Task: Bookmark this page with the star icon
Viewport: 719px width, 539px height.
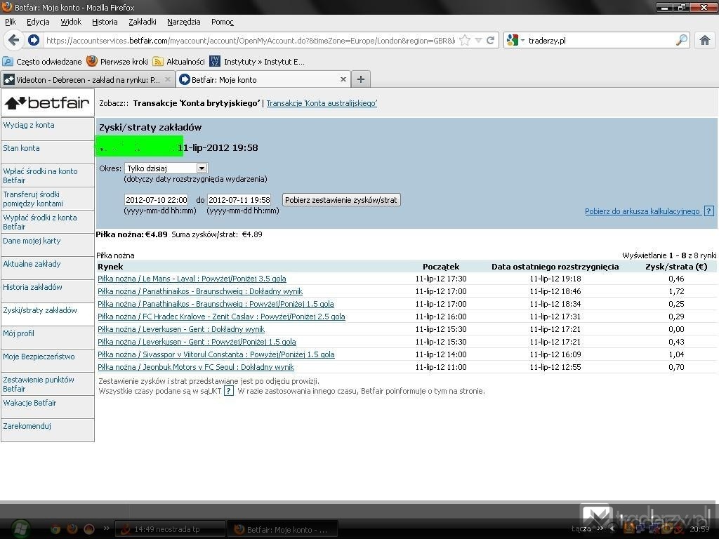Action: (x=465, y=40)
